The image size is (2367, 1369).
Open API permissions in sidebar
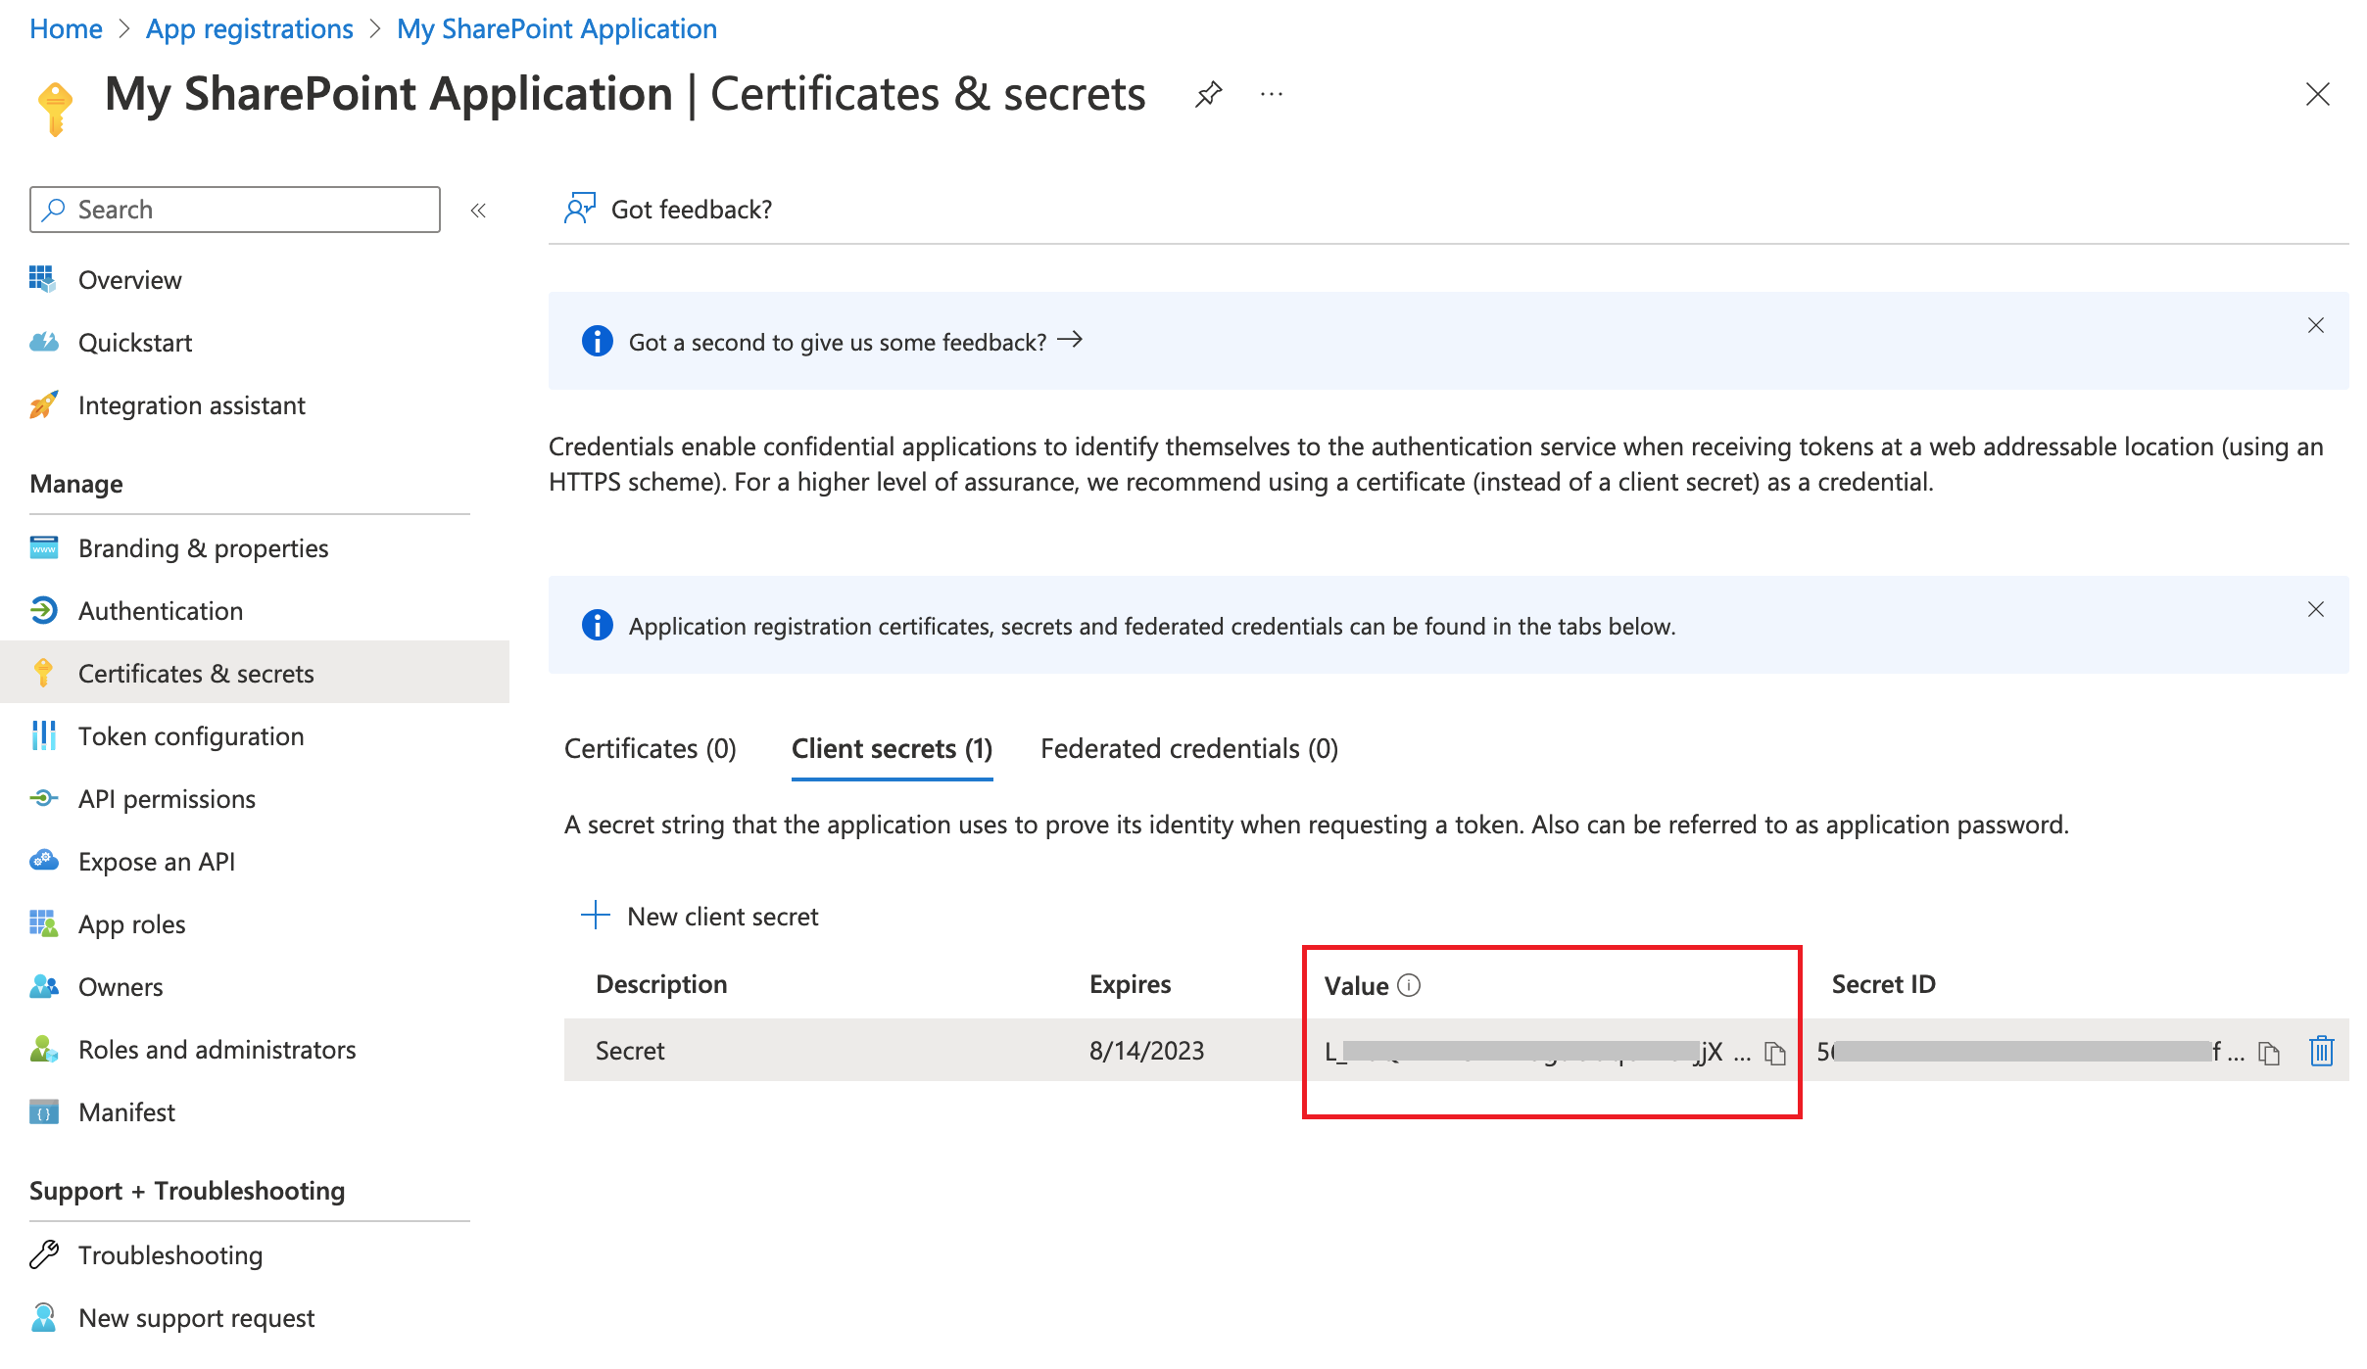click(x=167, y=799)
